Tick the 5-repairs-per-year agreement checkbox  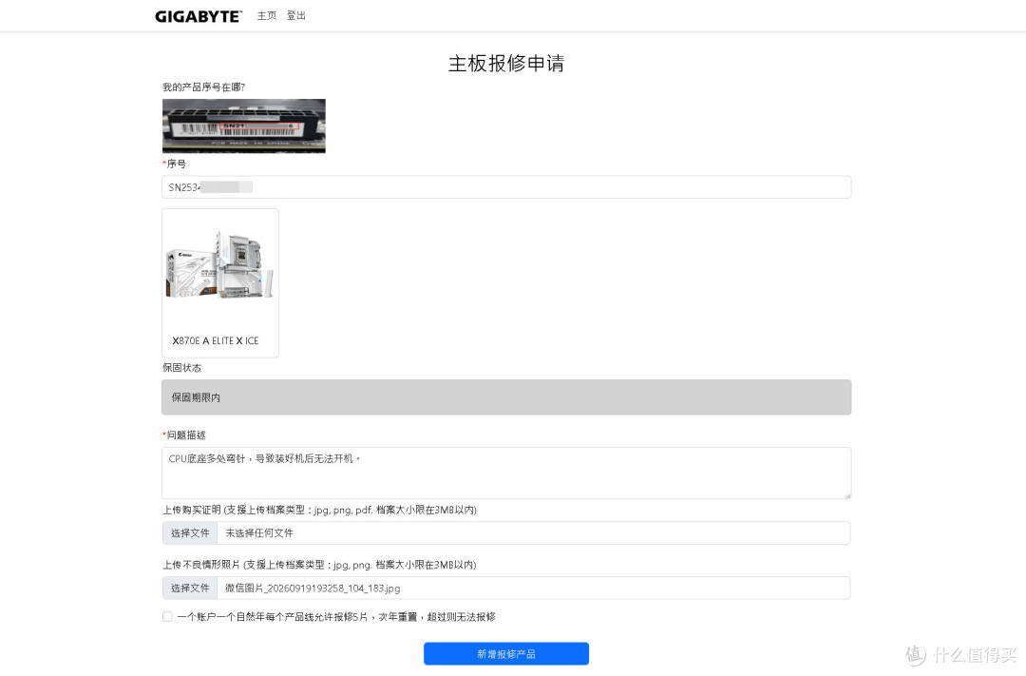[167, 616]
